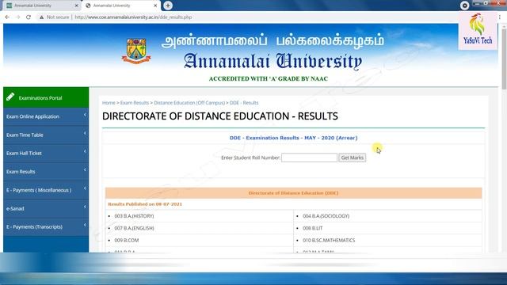Expand arrow next to Exam Results

85,170
